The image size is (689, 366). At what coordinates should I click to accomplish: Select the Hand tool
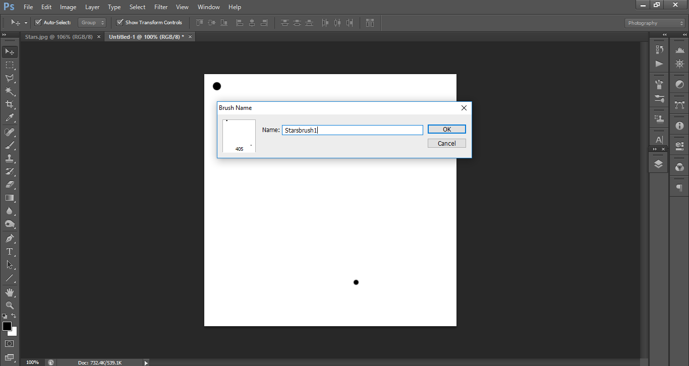(10, 292)
